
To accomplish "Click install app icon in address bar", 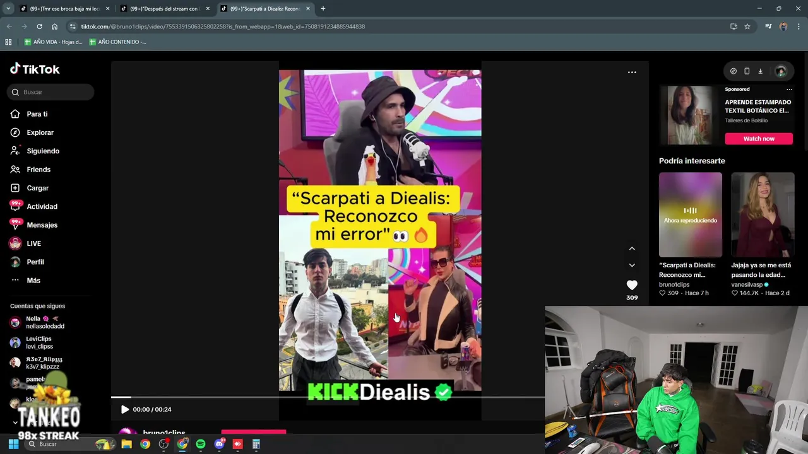I will pos(734,26).
